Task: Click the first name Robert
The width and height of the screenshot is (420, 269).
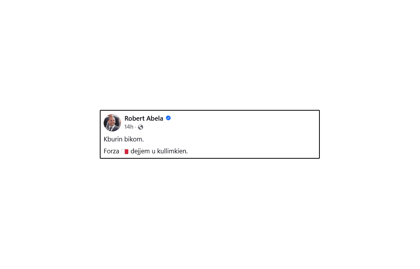Action: point(134,118)
